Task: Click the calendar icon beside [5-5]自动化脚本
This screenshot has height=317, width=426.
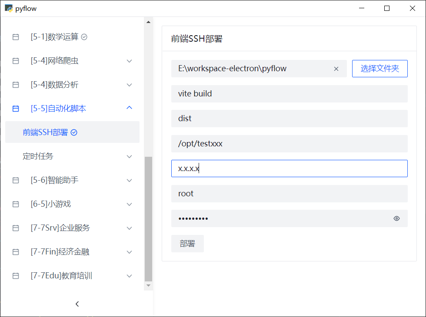Action: pos(16,109)
